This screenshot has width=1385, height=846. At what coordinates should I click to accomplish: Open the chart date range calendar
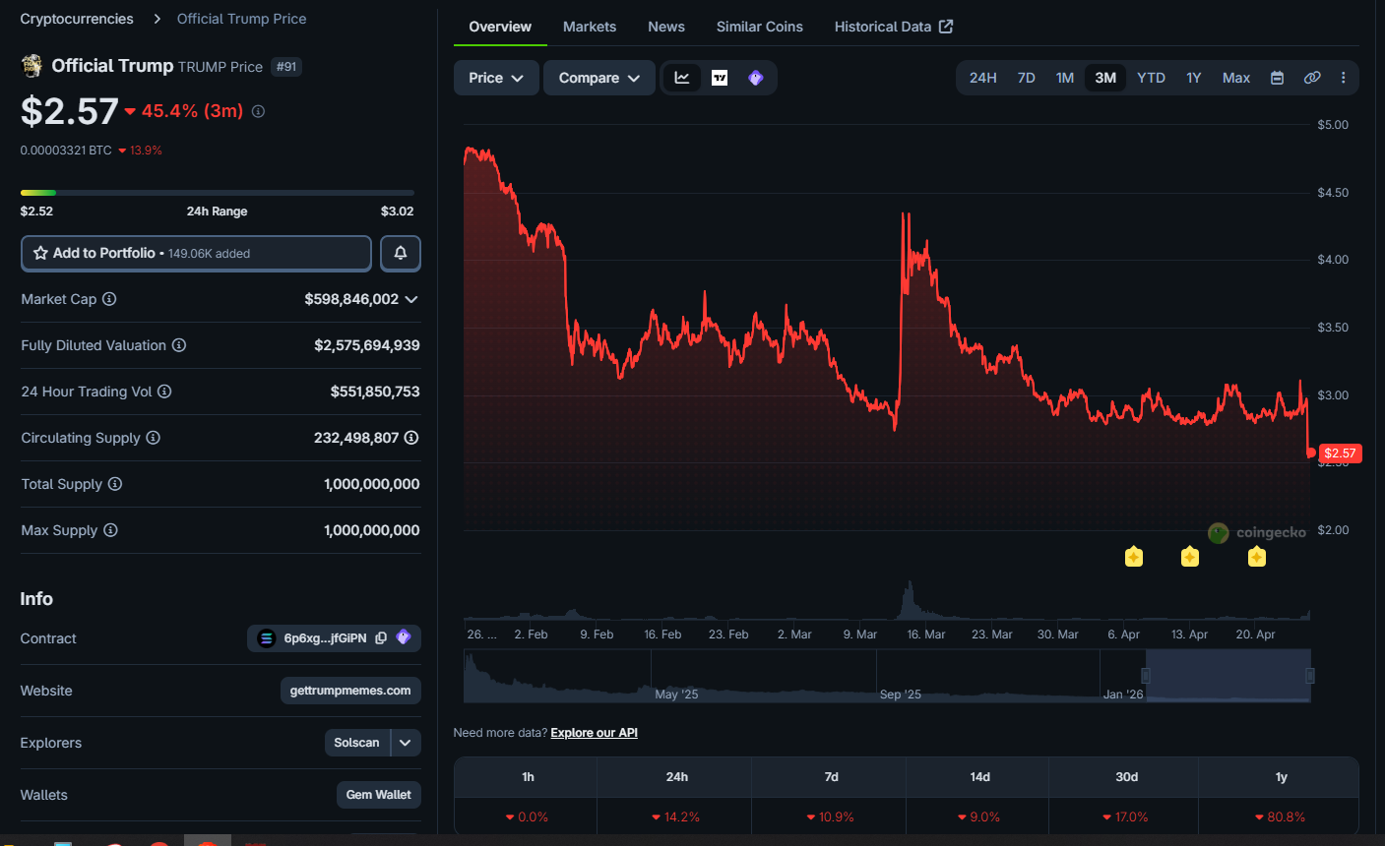(1277, 78)
